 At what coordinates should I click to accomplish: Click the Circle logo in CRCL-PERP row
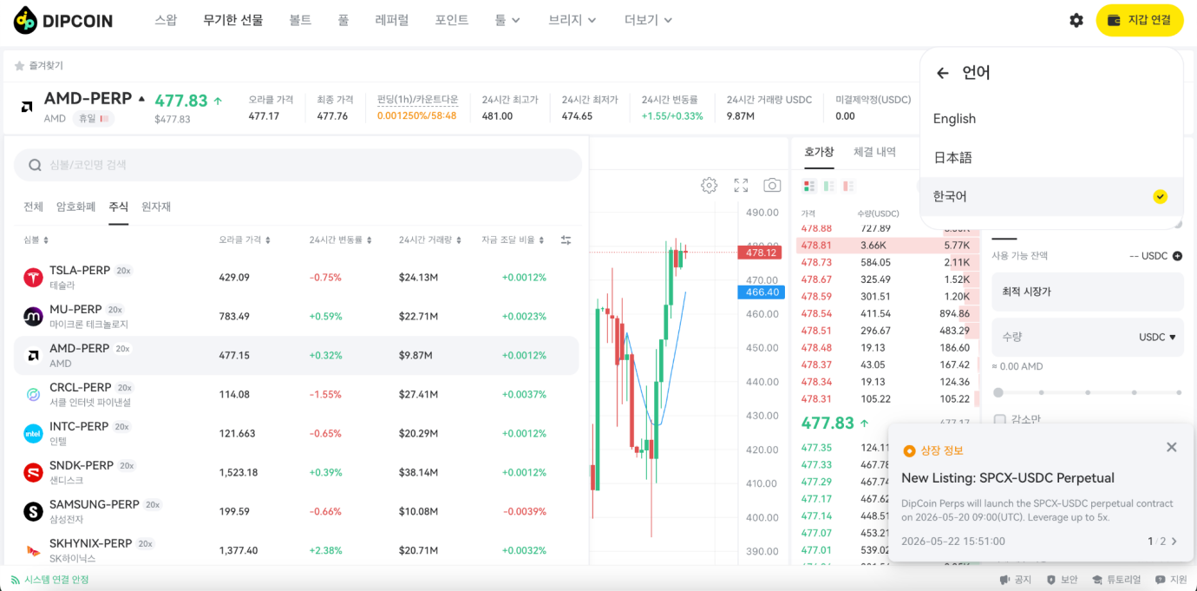33,395
